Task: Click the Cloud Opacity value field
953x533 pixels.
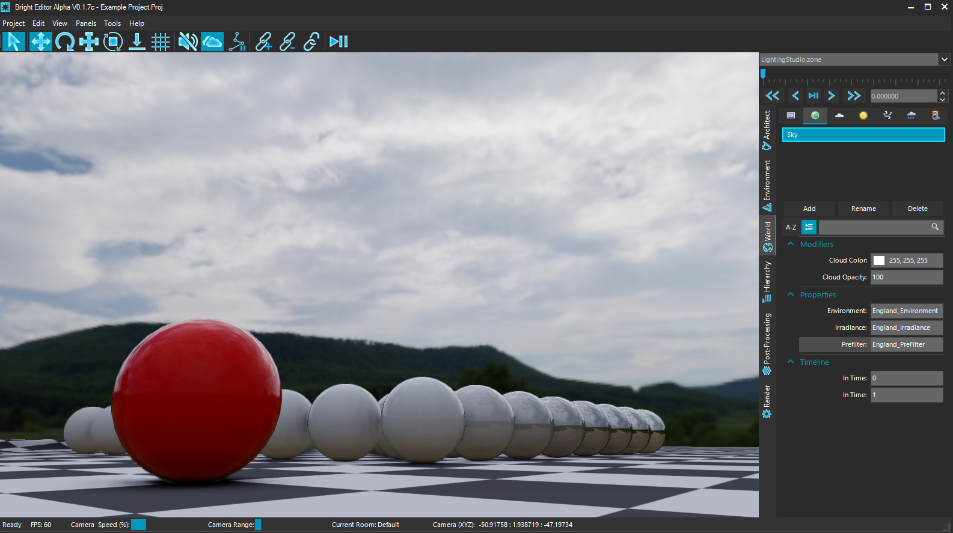Action: 907,277
